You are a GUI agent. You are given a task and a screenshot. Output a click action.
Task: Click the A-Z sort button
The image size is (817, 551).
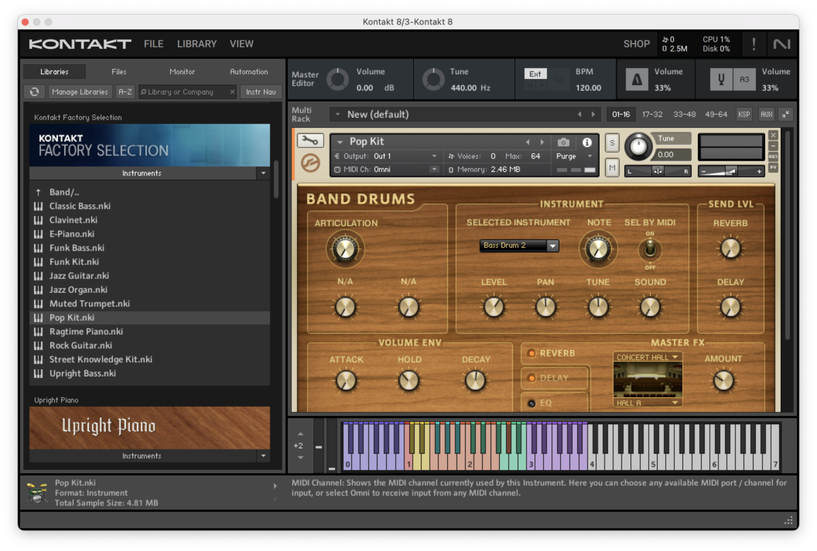click(x=125, y=92)
